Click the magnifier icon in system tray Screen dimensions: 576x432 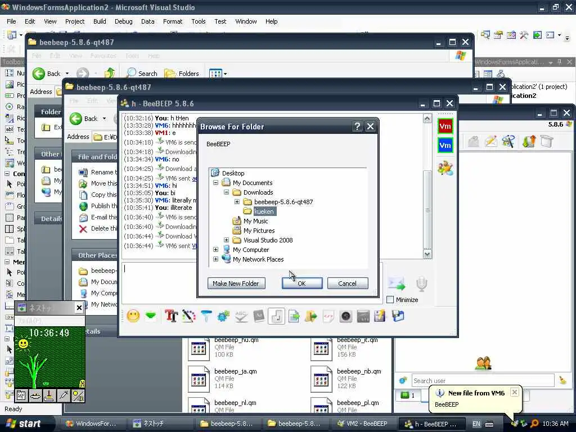click(x=534, y=424)
